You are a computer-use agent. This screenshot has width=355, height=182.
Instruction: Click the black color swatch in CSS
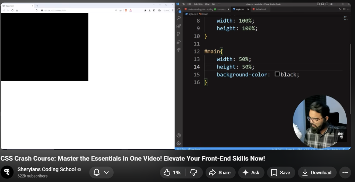277,74
